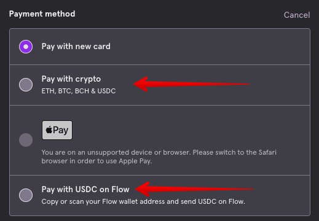Click the 'Pay with new card' label text
The height and width of the screenshot is (221, 319).
(x=76, y=47)
